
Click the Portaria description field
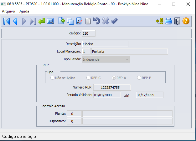click(130, 52)
